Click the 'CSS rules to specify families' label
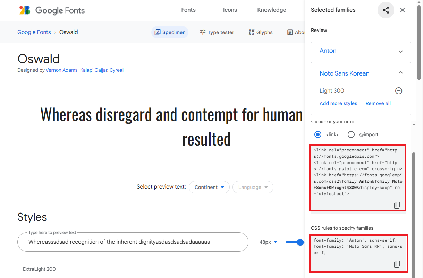 click(x=342, y=228)
